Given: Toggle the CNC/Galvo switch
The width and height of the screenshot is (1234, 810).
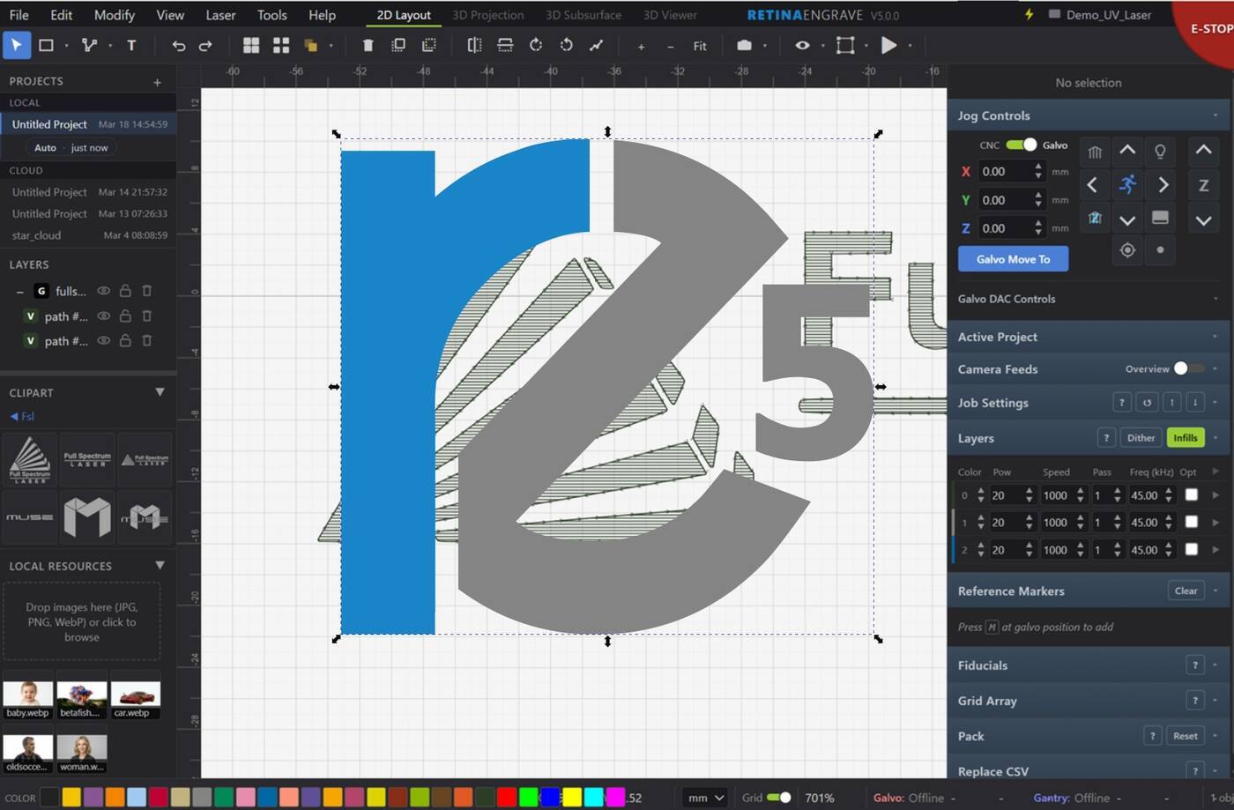Looking at the screenshot, I should point(1021,145).
